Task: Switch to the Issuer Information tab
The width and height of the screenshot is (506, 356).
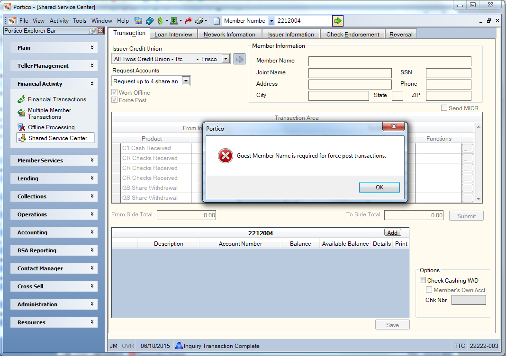Action: tap(291, 34)
